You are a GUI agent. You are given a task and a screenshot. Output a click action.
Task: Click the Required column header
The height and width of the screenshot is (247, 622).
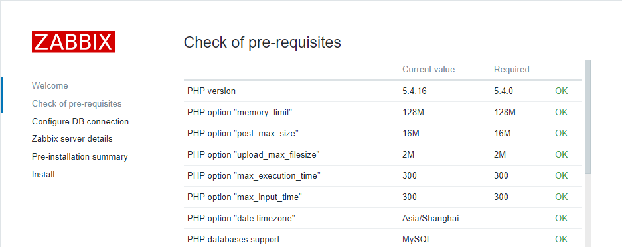pos(512,70)
